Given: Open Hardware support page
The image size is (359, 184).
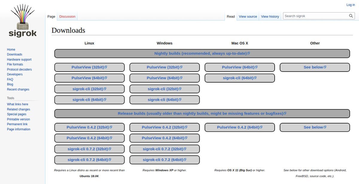Looking at the screenshot, I should 19,60.
